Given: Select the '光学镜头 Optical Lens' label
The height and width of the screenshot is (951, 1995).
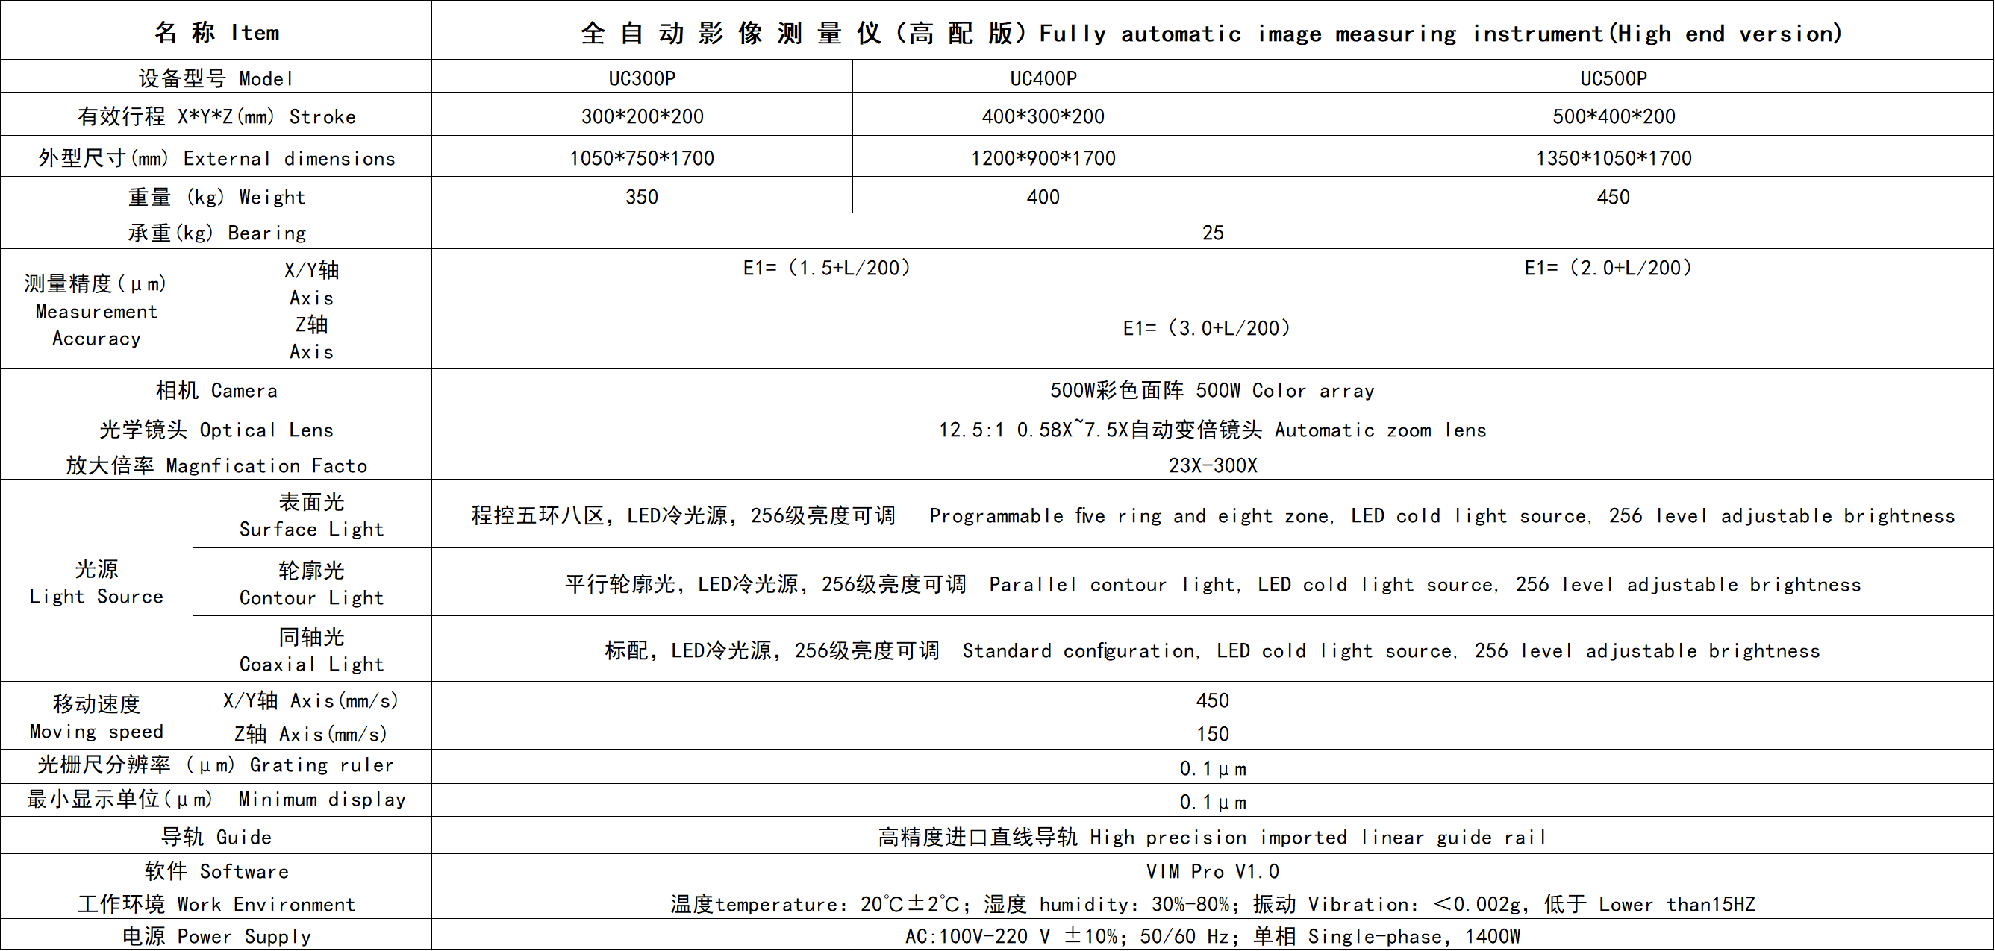Looking at the screenshot, I should click(x=217, y=430).
